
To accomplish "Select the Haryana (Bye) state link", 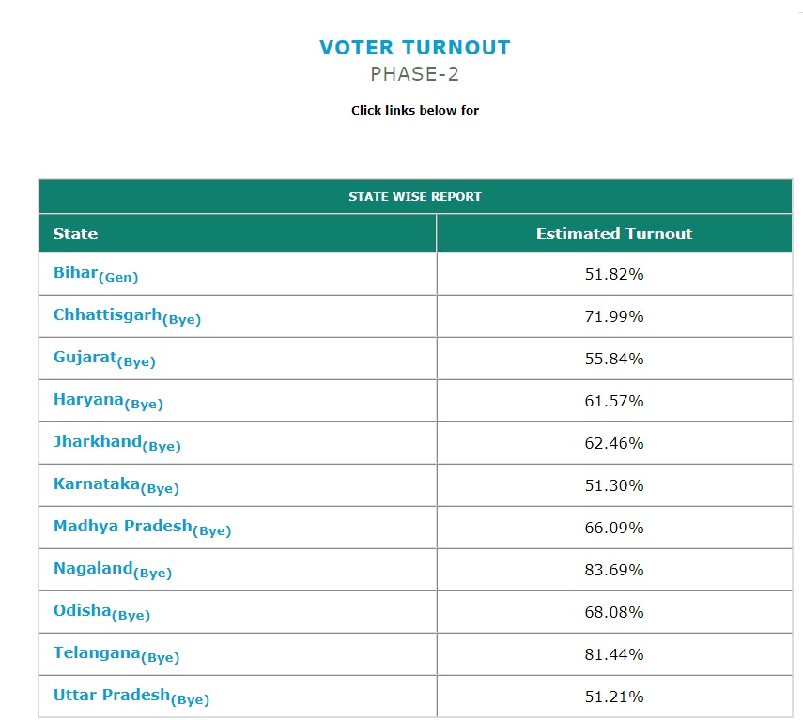I will (x=108, y=401).
